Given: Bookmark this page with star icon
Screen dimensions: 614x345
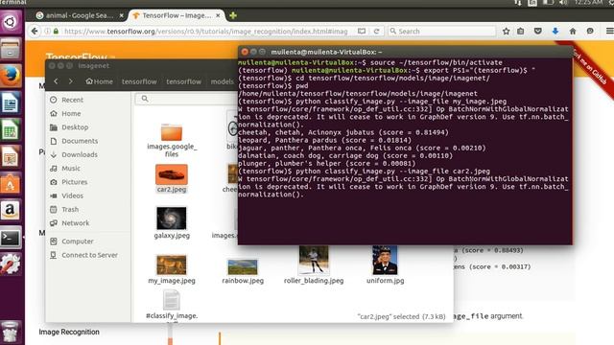Looking at the screenshot, I should point(506,32).
